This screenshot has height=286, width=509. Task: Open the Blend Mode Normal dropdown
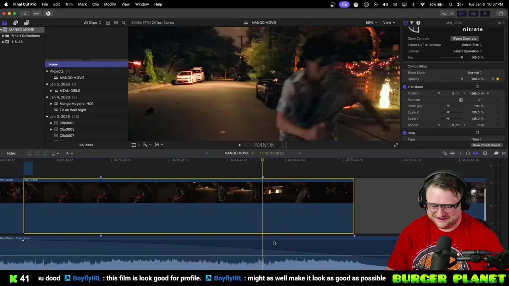474,73
